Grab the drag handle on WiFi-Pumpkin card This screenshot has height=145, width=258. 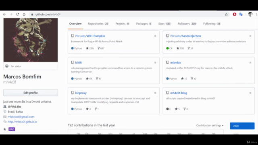point(155,36)
